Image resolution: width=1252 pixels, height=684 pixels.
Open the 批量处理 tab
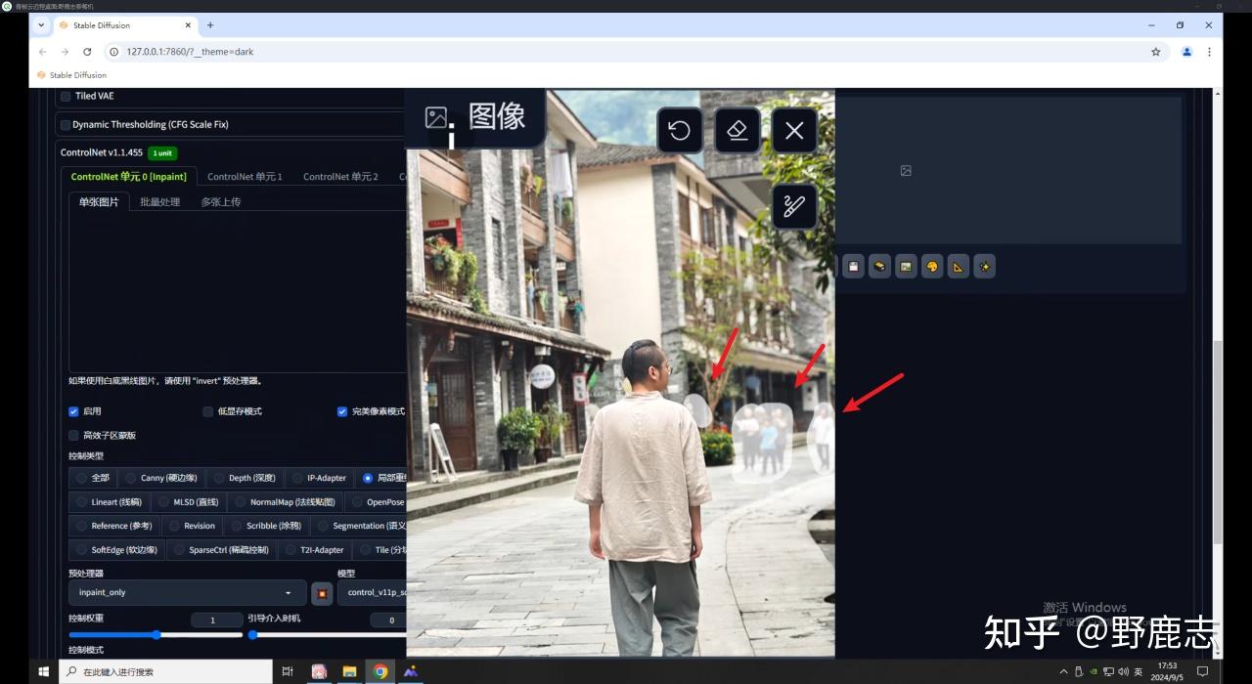click(158, 201)
